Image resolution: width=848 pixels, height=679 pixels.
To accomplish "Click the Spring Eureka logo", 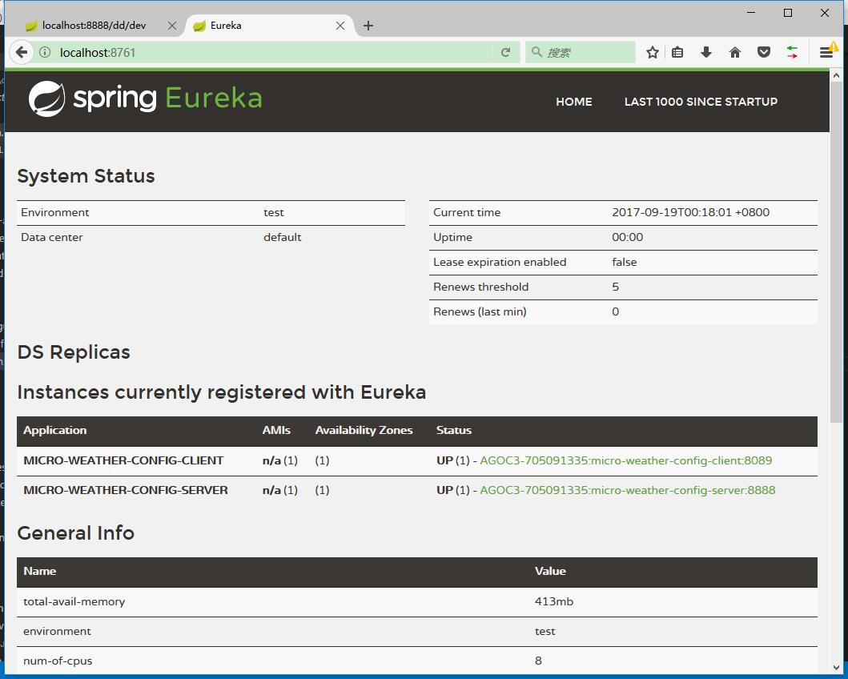I will (x=146, y=98).
